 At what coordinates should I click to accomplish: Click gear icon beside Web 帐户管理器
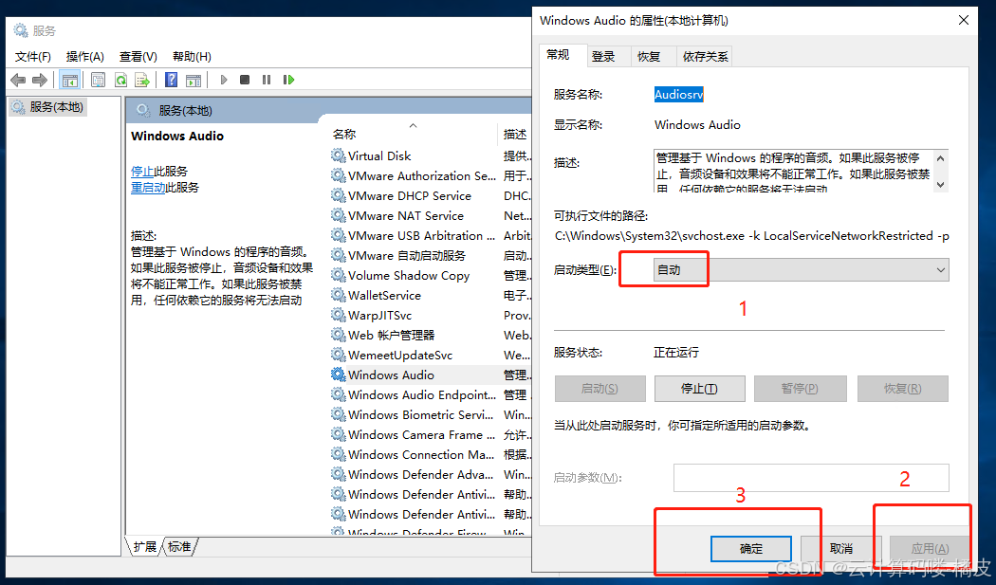338,335
